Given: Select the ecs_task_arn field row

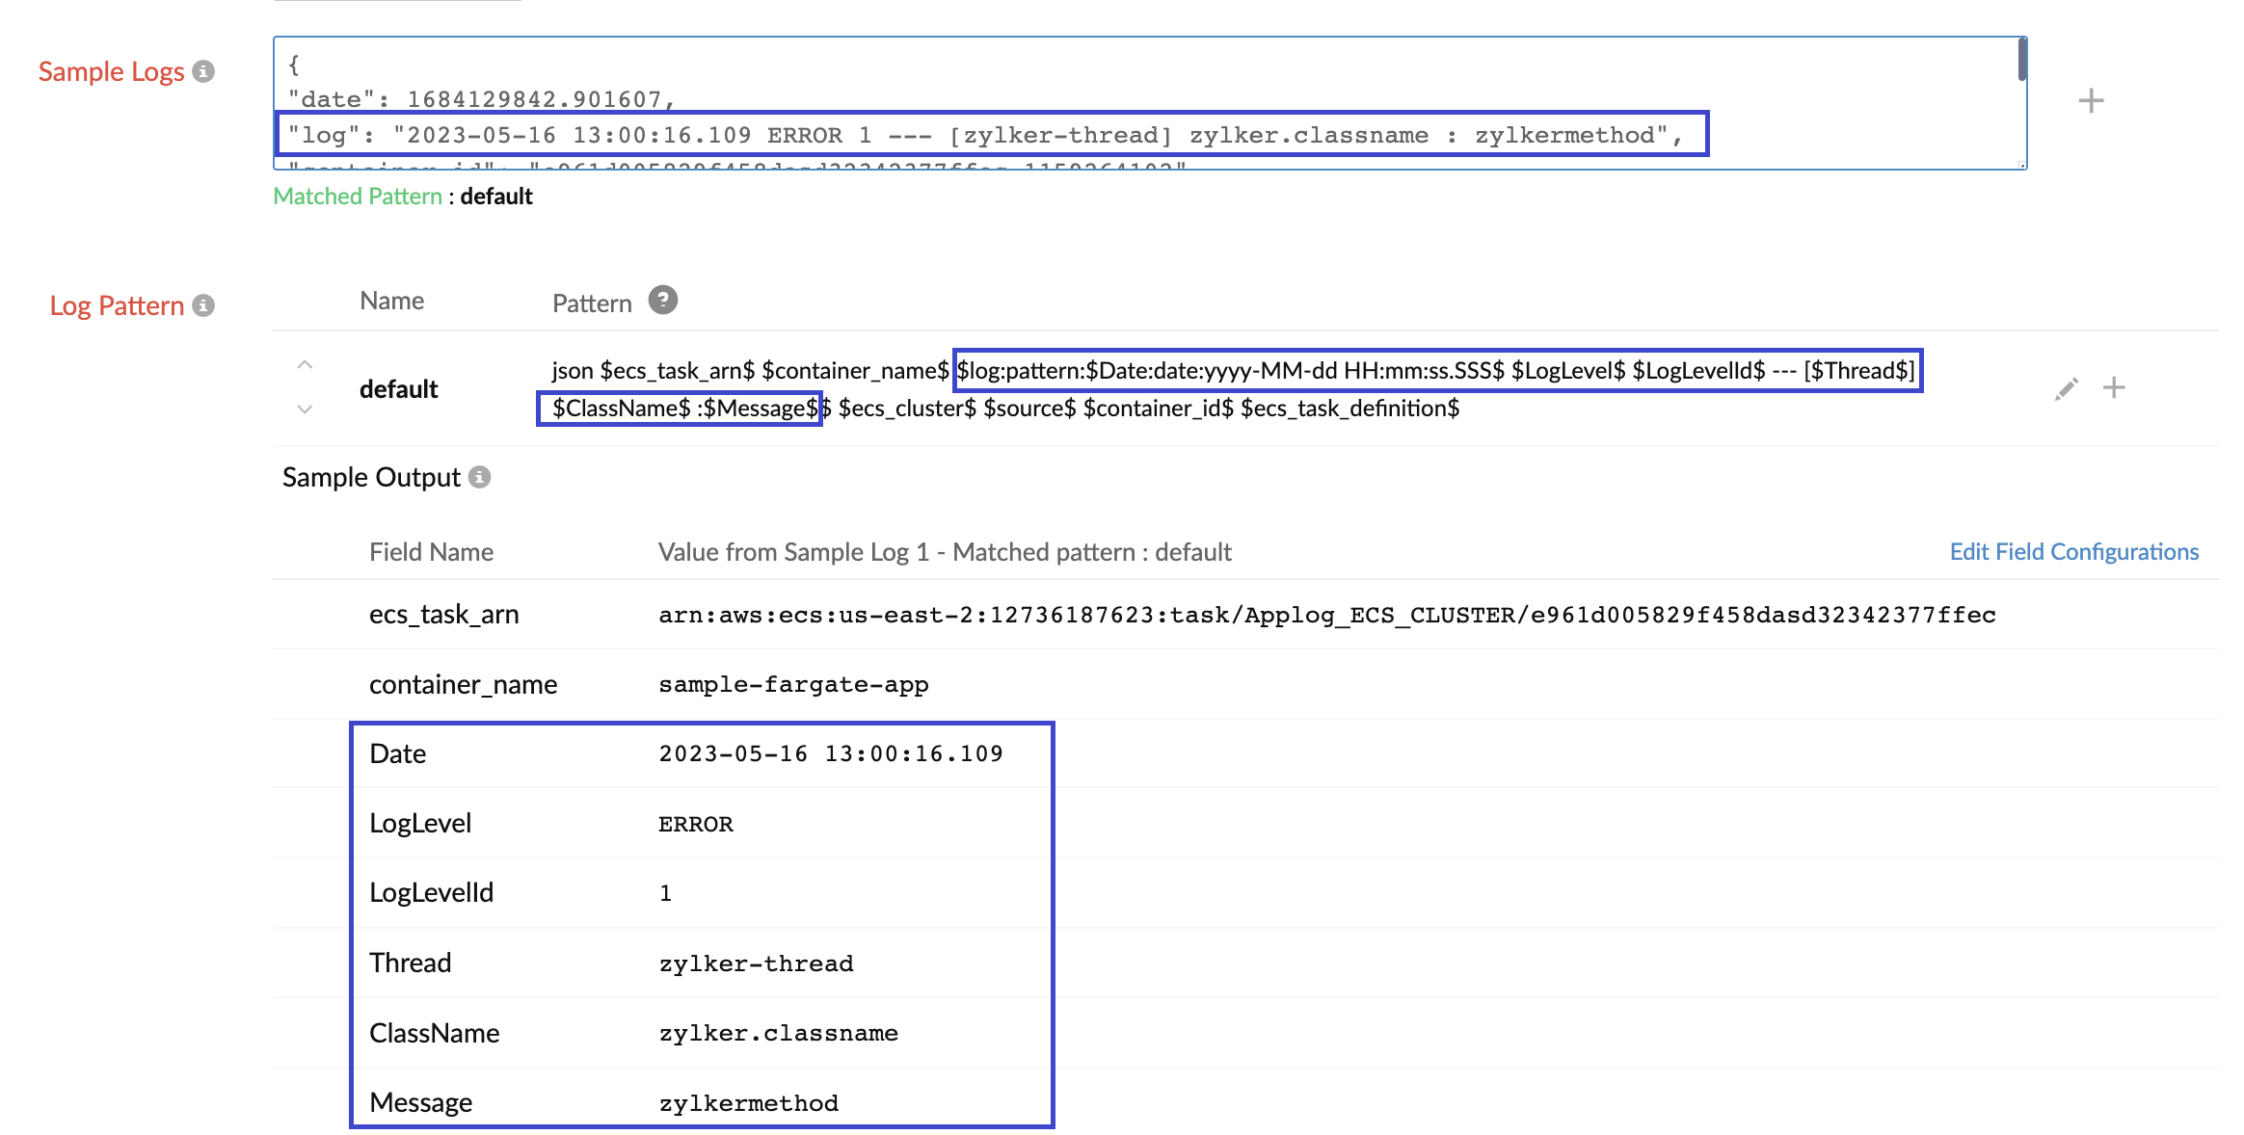Looking at the screenshot, I should 443,615.
